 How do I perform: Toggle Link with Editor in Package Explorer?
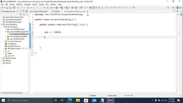click(x=24, y=15)
